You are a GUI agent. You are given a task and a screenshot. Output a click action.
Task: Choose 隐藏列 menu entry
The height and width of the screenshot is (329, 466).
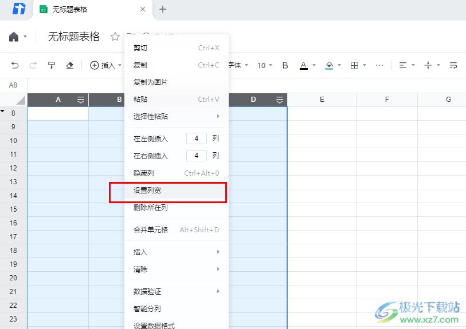(x=177, y=173)
